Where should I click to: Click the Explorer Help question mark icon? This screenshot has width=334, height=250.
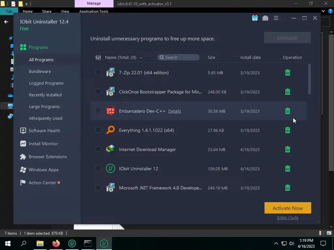point(330,11)
